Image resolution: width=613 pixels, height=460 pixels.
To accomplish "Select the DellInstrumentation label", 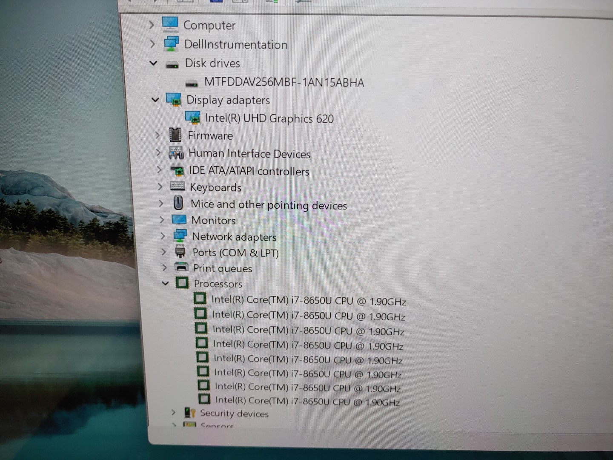I will (236, 44).
